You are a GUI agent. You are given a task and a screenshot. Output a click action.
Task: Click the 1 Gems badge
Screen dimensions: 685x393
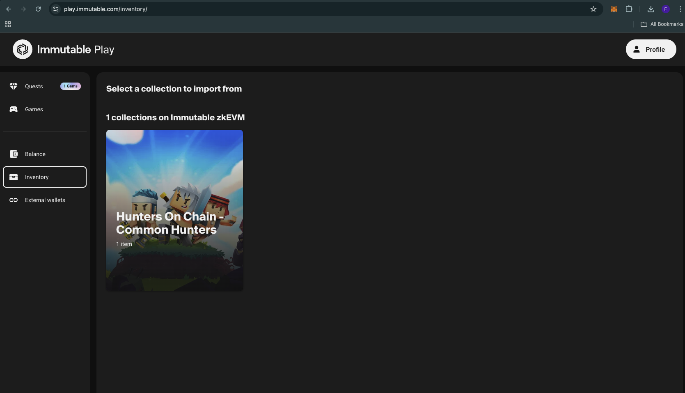tap(71, 86)
